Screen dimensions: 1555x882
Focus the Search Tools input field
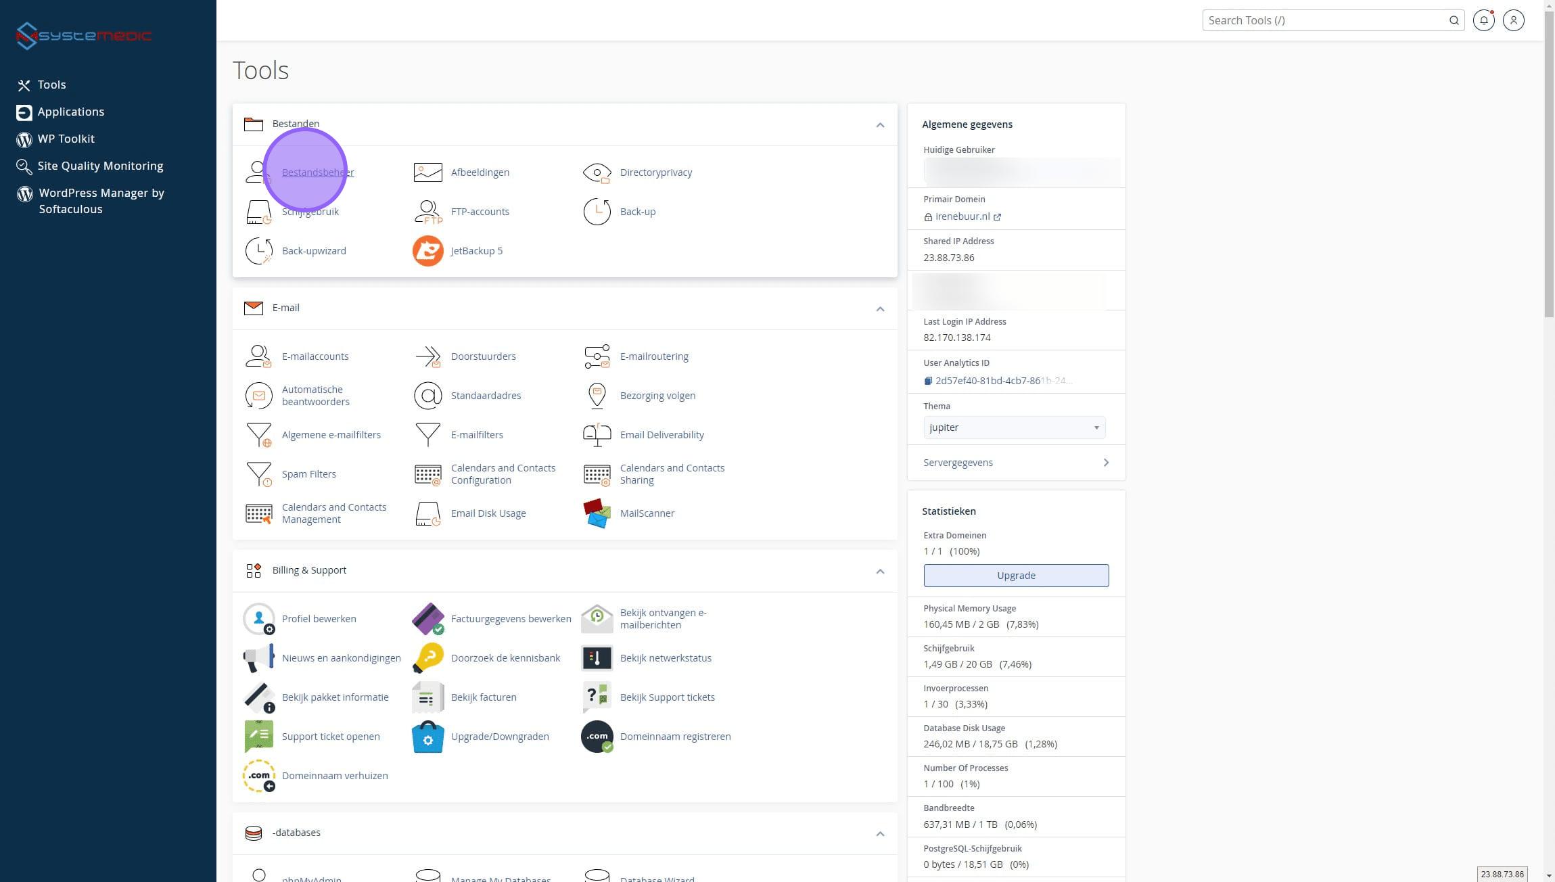tap(1324, 20)
